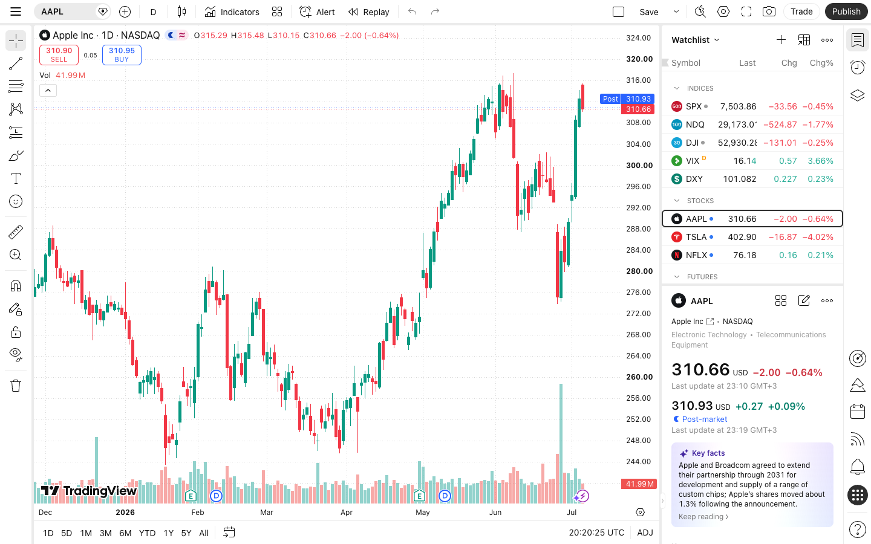Open quick search tool
Viewport: 871px width, 544px height.
pyautogui.click(x=700, y=11)
